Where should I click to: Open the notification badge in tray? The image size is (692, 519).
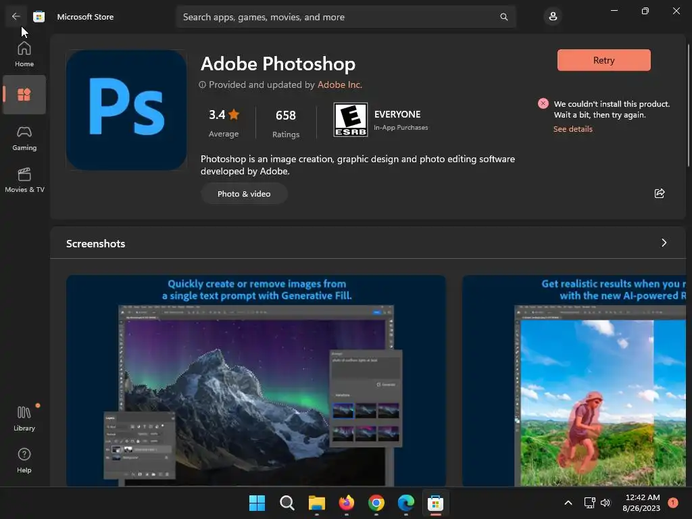click(x=673, y=503)
